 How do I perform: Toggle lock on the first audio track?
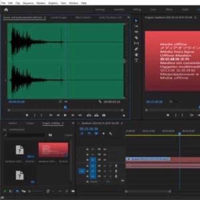87,166
